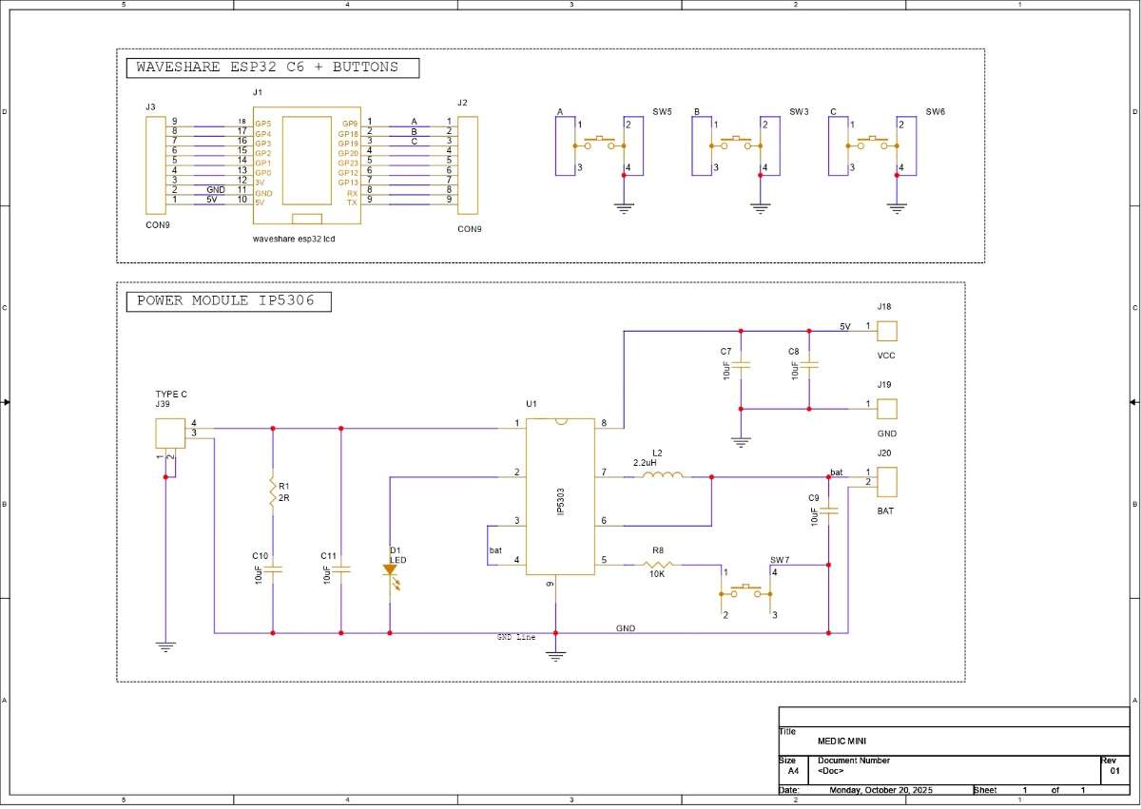
Task: Click the L2 2.2uH inductor symbol
Action: point(662,474)
